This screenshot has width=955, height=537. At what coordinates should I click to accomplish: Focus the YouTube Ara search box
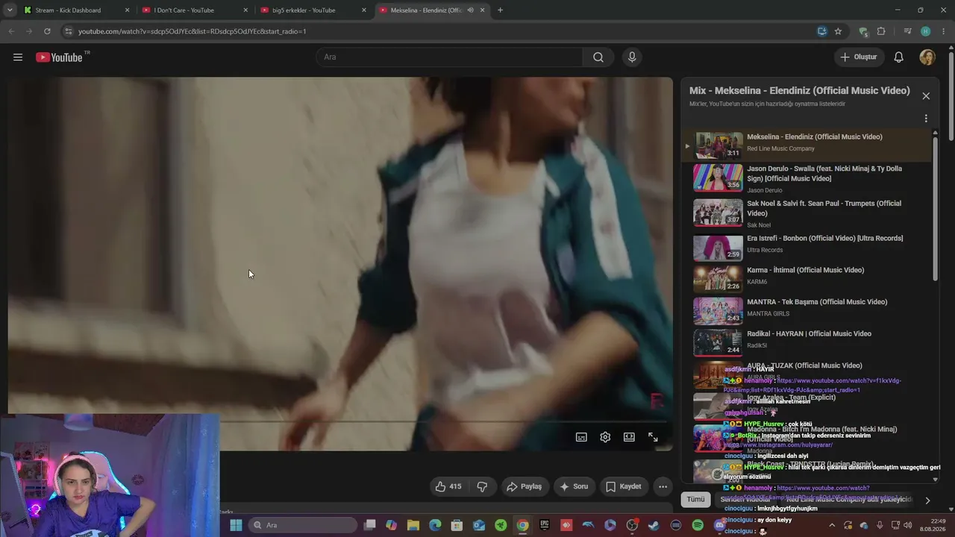click(x=450, y=57)
